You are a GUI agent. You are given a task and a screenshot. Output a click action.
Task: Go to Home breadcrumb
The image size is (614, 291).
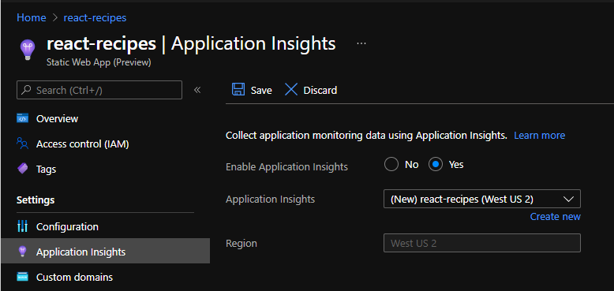(x=32, y=17)
